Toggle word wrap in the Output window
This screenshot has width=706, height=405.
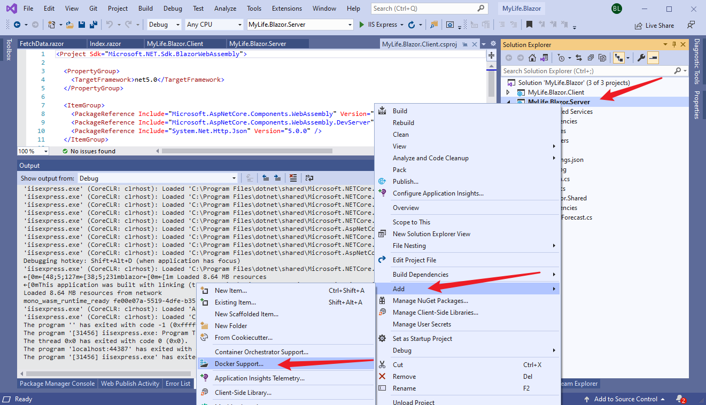(x=309, y=178)
